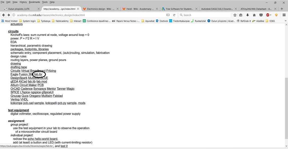Go to the Home page icon

click(x=254, y=15)
